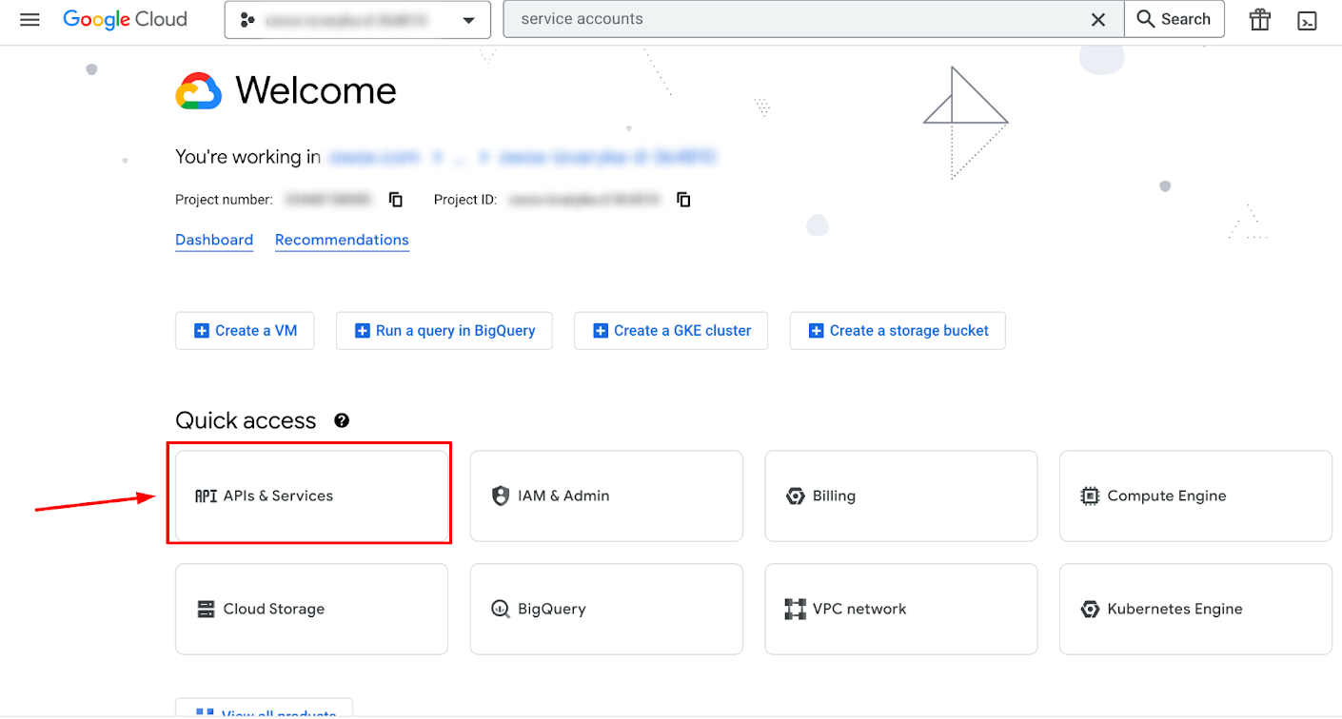Click the Quick access heading
Viewport: 1342px width, 719px height.
pos(246,420)
